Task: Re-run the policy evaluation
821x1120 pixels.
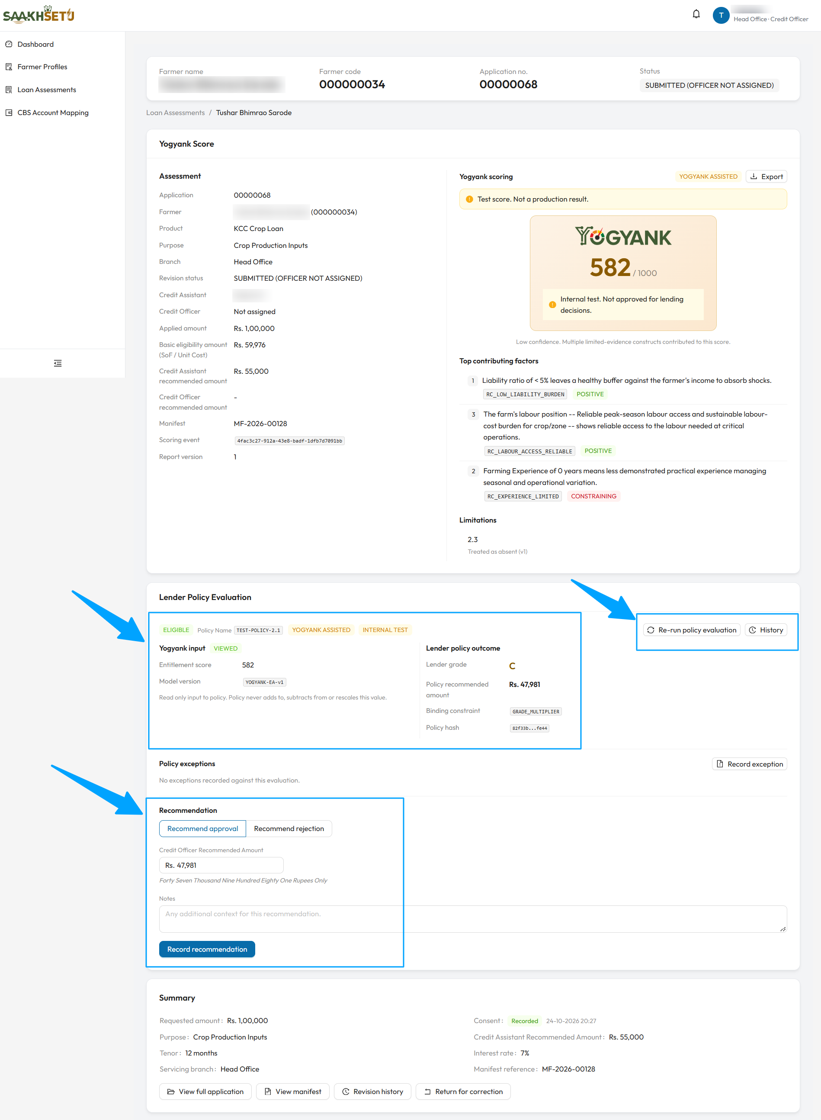Action: click(692, 630)
